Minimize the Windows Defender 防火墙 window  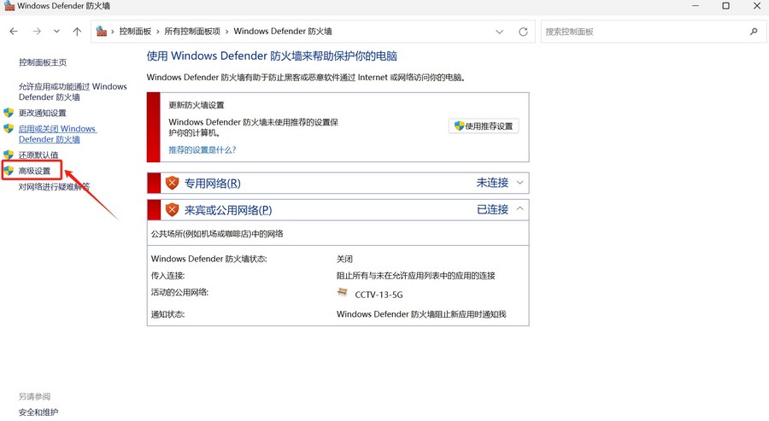point(696,6)
